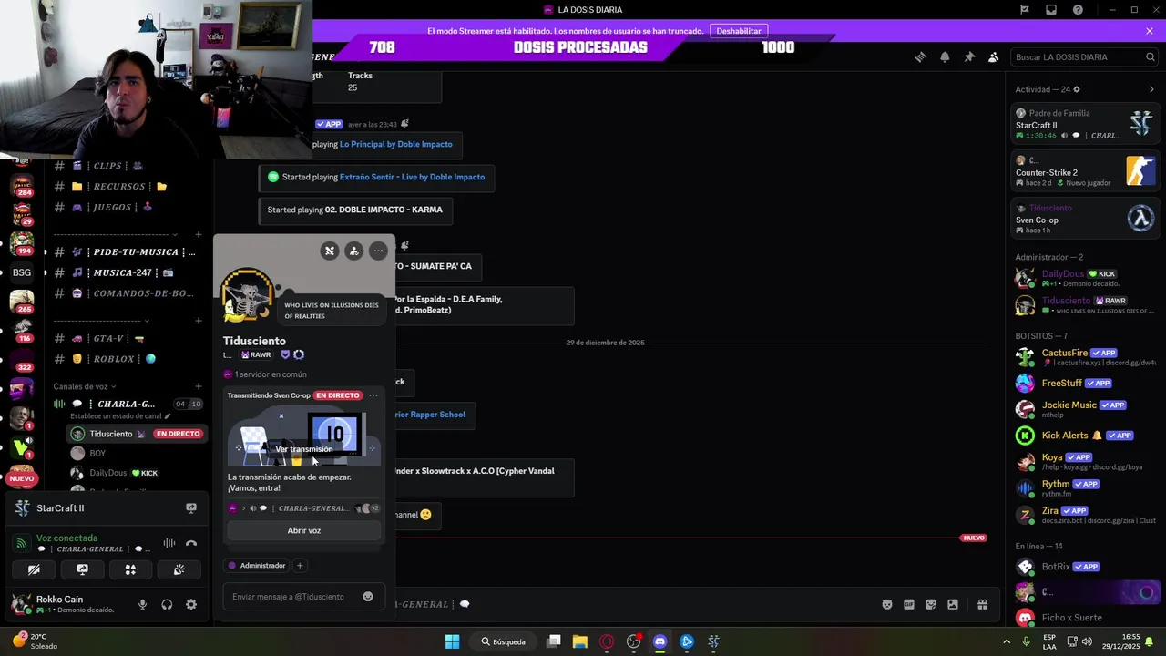The height and width of the screenshot is (656, 1166).
Task: Click Ver transmisión on stream preview
Action: point(304,449)
